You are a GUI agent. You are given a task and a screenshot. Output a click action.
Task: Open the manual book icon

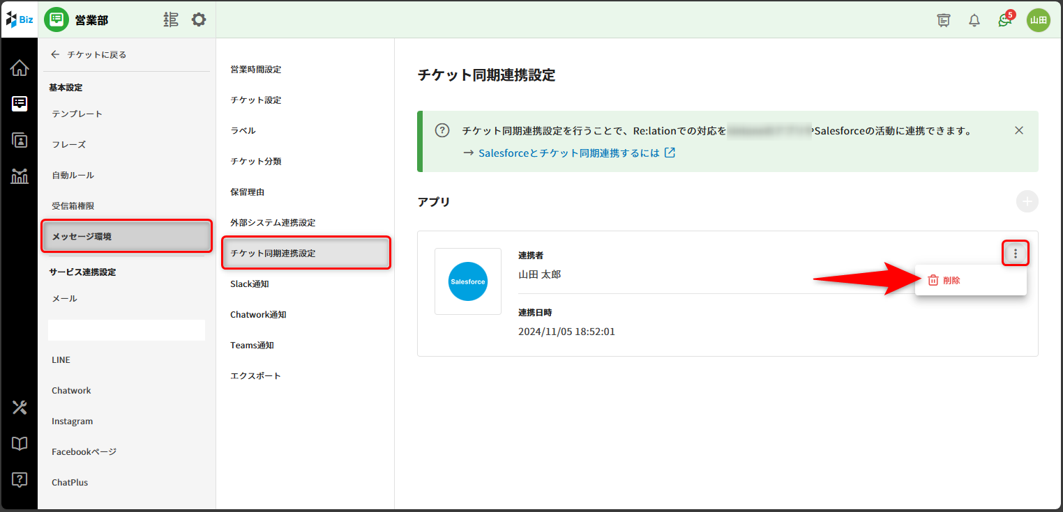(x=20, y=444)
